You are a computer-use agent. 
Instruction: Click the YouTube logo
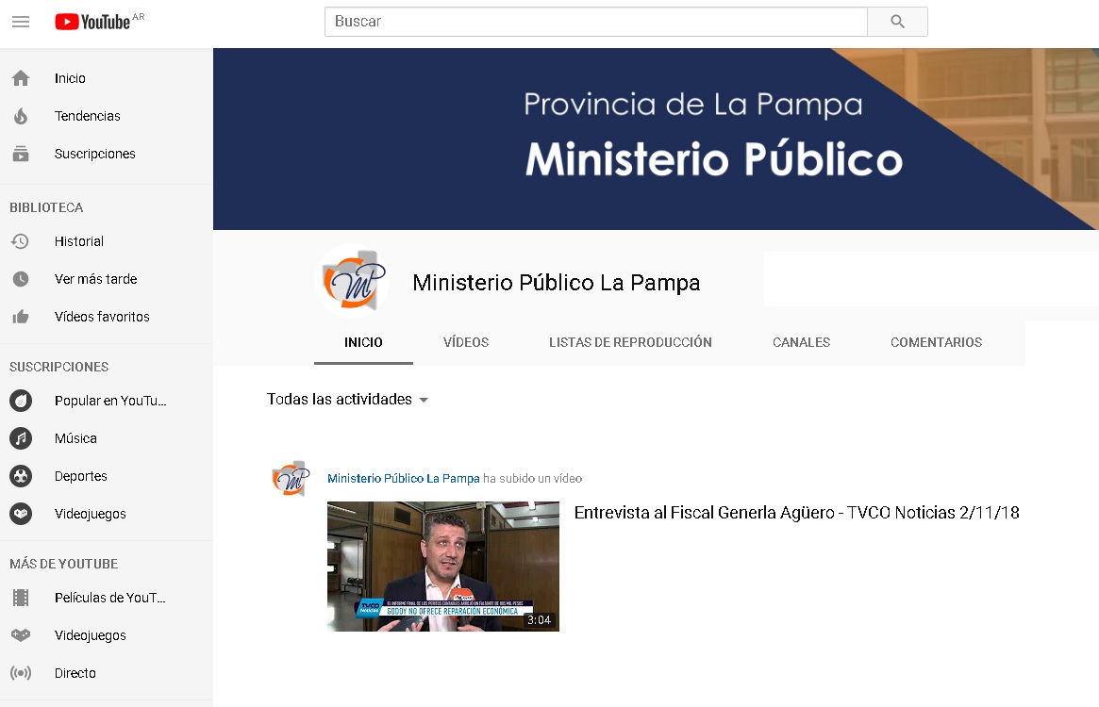92,22
